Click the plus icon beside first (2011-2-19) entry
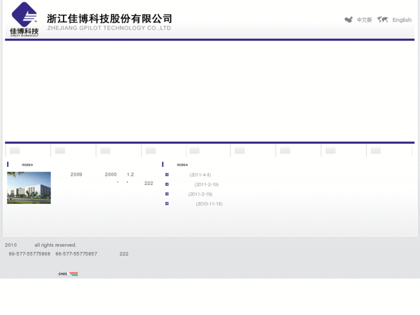 [x=167, y=184]
